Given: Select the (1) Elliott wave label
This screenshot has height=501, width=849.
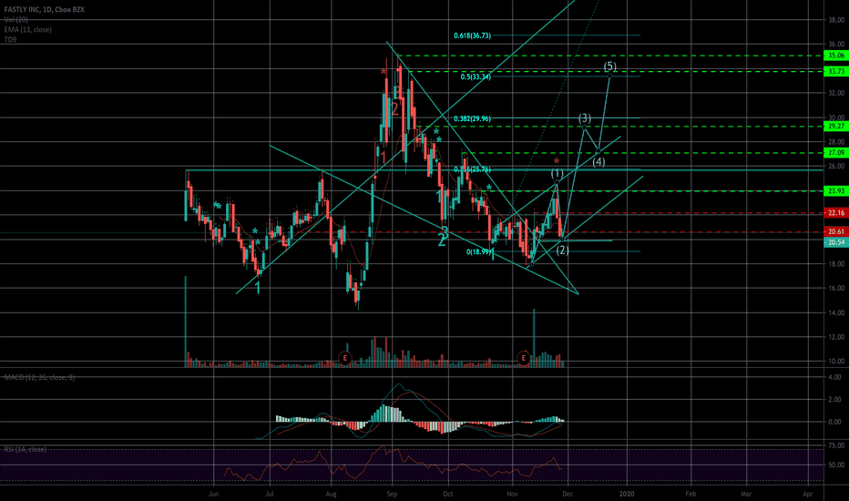Looking at the screenshot, I should coord(557,174).
